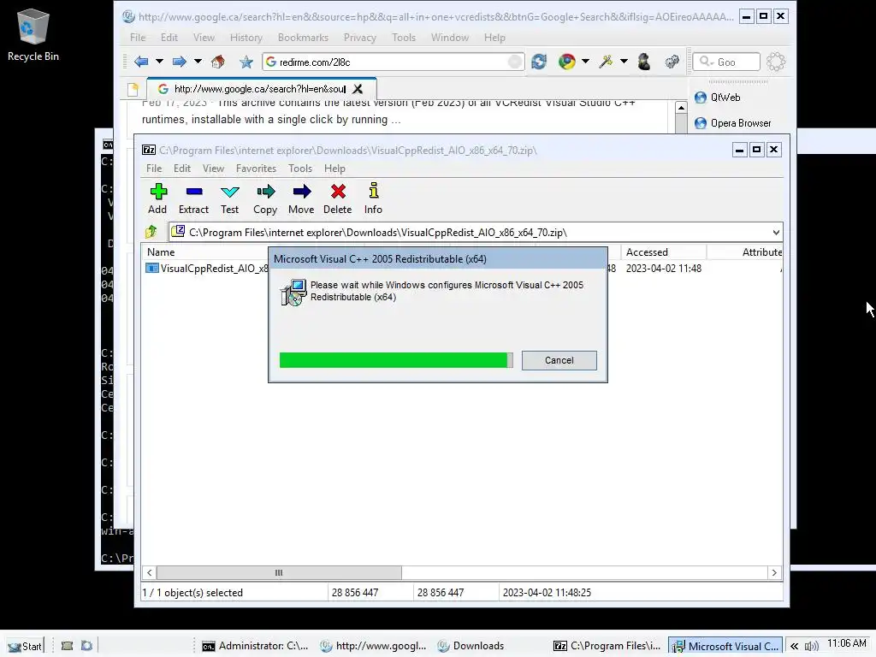Click the Extract icon in 7-Zip
This screenshot has width=876, height=657.
[194, 198]
